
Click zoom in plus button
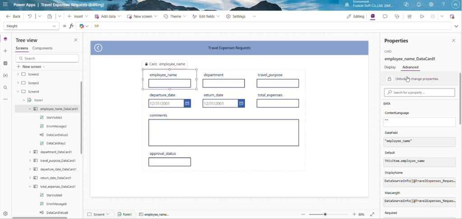pyautogui.click(x=354, y=214)
